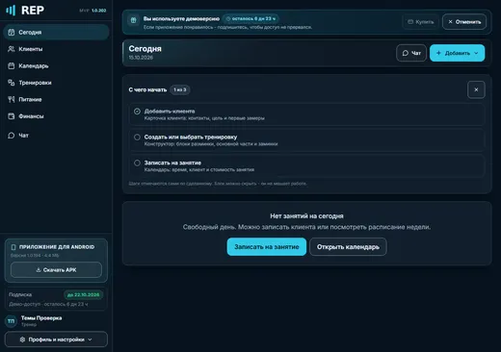Screen dimensions: 501x352
Task: Click the Демо-доступ remaining time text
Action: tap(48, 304)
